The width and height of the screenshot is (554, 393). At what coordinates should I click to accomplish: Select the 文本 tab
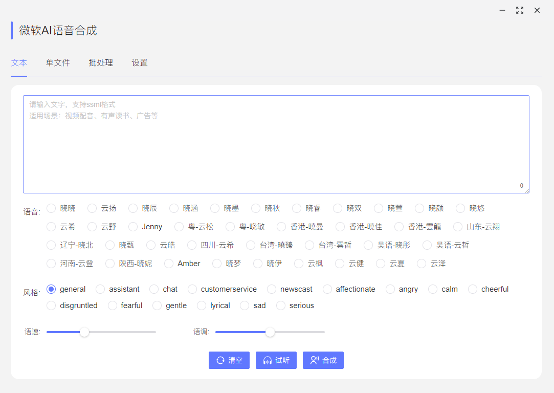(19, 63)
